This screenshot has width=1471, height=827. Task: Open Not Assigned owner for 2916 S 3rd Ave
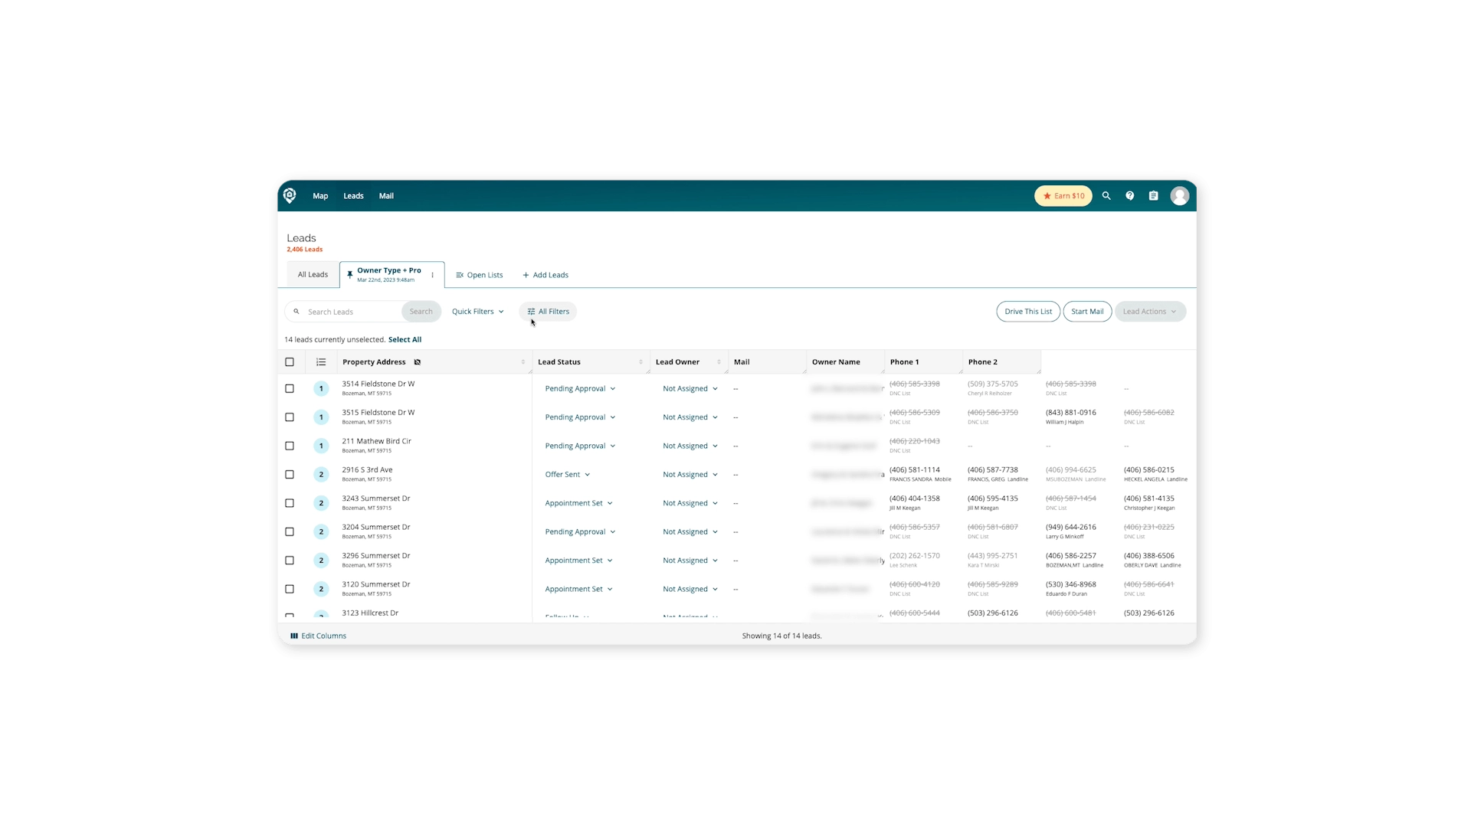click(x=690, y=475)
